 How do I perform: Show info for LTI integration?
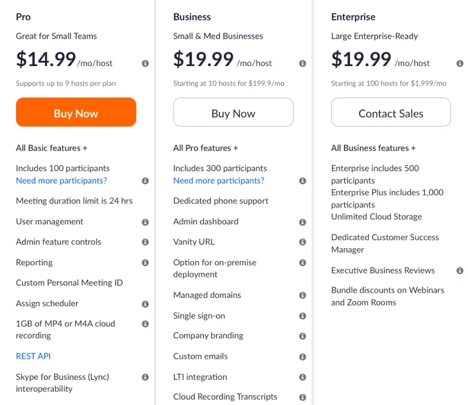302,377
